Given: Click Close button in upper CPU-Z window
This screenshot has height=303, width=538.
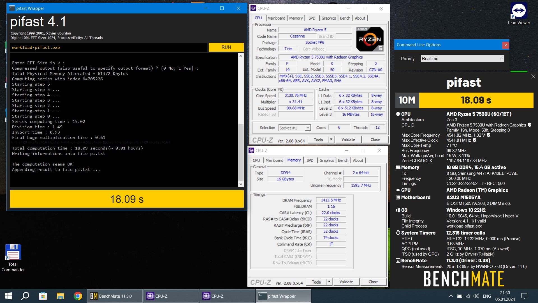Looking at the screenshot, I should click(375, 140).
